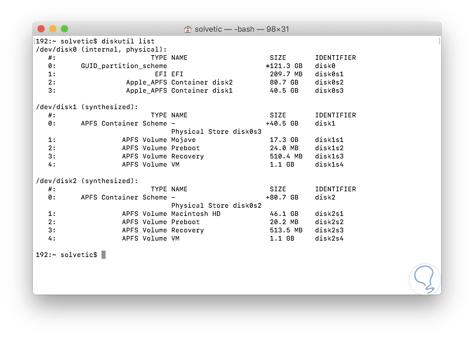Click the "Macintosh HD" volume name
Viewport: 474px width, 338px height.
(196, 214)
